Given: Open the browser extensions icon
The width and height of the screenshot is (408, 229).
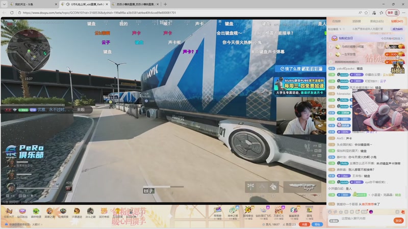Looking at the screenshot, I should point(374,12).
